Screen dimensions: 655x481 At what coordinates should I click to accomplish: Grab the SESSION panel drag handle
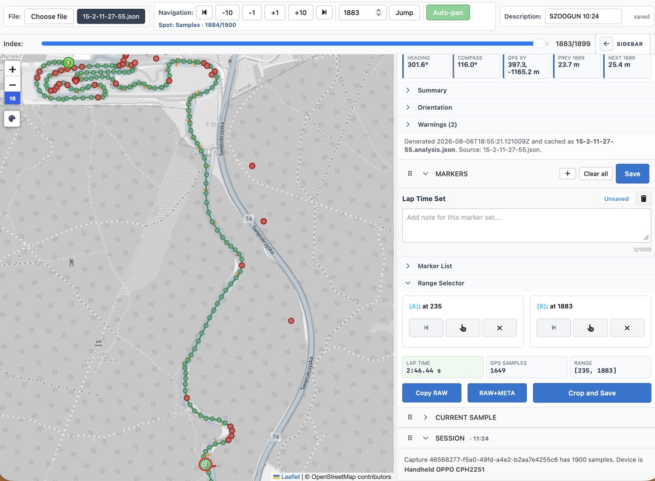pos(410,438)
